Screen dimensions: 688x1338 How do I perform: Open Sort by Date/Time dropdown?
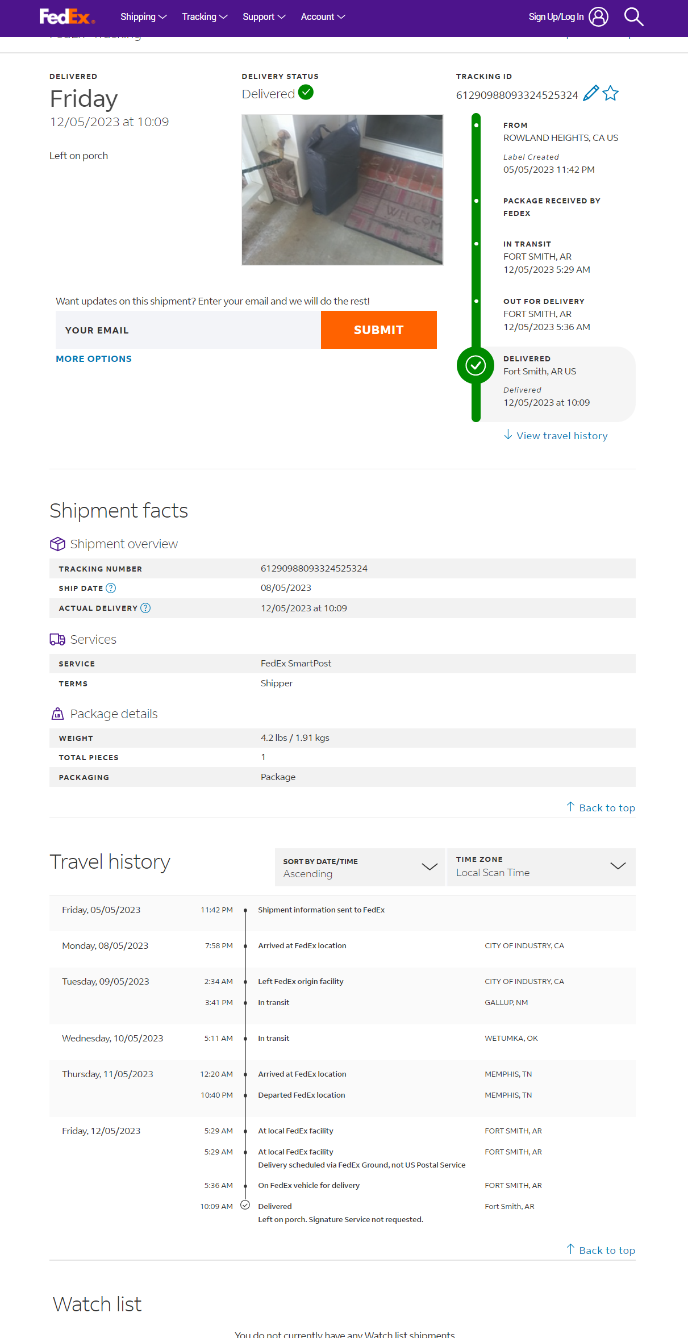360,867
